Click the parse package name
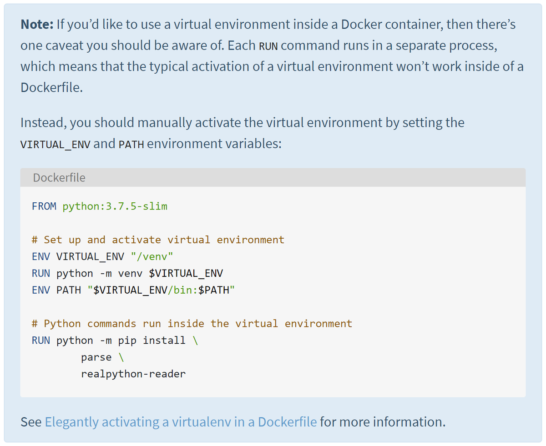 (96, 357)
